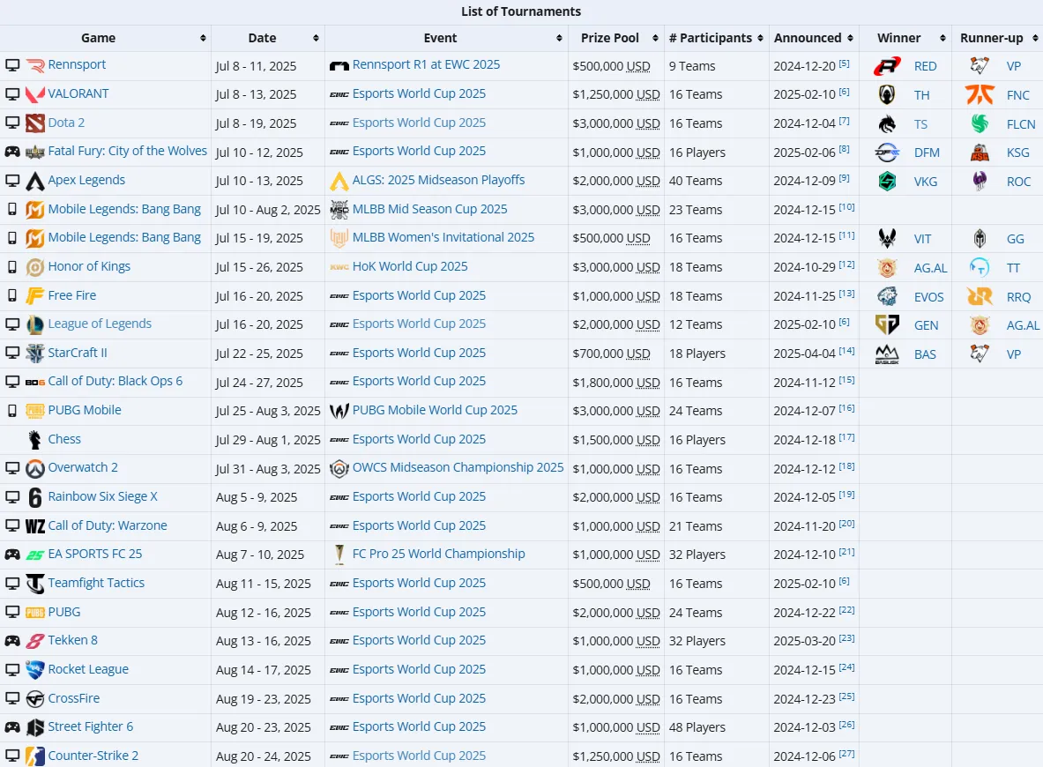Click the TH winner team logo
The width and height of the screenshot is (1043, 767).
click(887, 94)
